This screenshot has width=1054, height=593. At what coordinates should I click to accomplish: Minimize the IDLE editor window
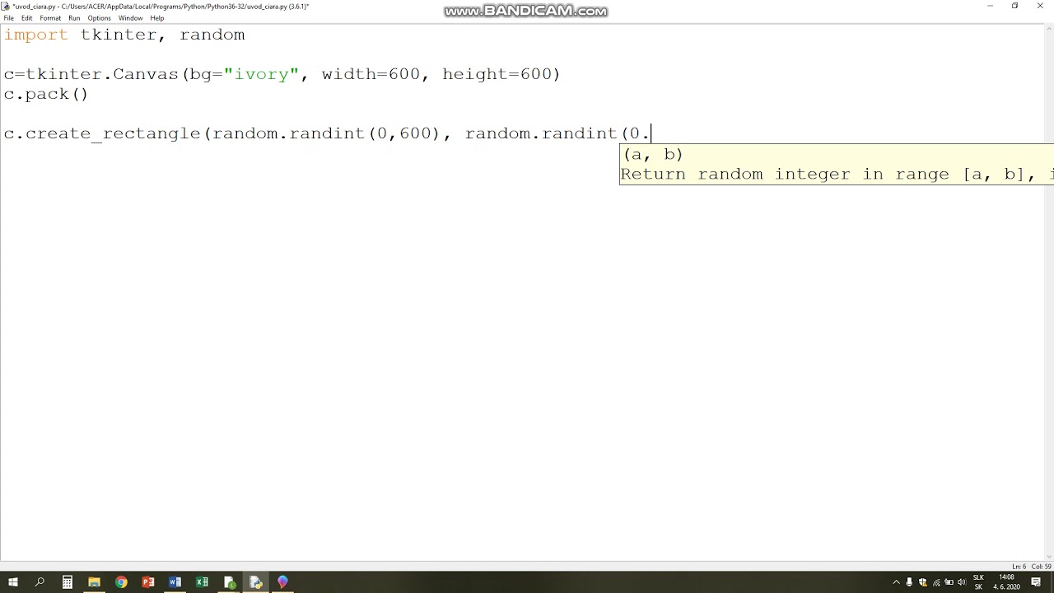pos(990,6)
